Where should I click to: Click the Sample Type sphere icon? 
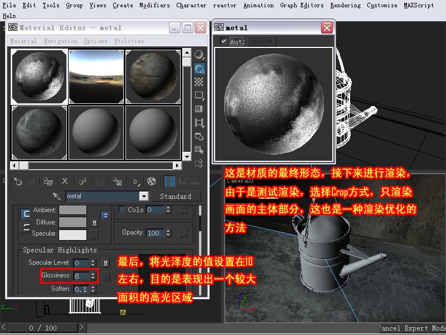(199, 54)
